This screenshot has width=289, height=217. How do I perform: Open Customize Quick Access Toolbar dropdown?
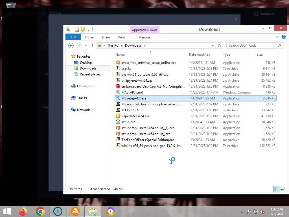click(88, 29)
